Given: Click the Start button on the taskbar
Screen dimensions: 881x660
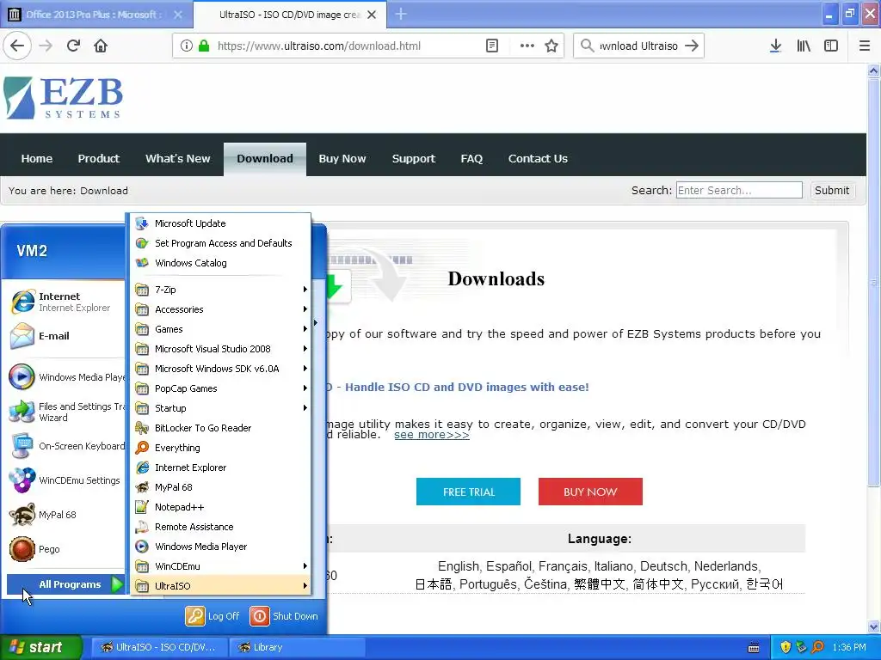Looking at the screenshot, I should coord(41,647).
